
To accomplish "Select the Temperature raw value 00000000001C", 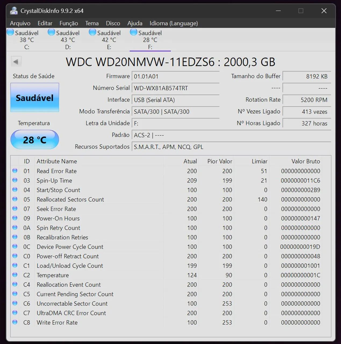I will click(x=300, y=275).
